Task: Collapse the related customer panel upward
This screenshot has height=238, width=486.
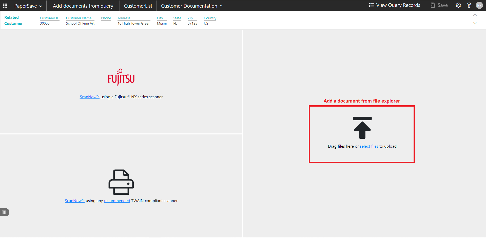Action: (475, 15)
